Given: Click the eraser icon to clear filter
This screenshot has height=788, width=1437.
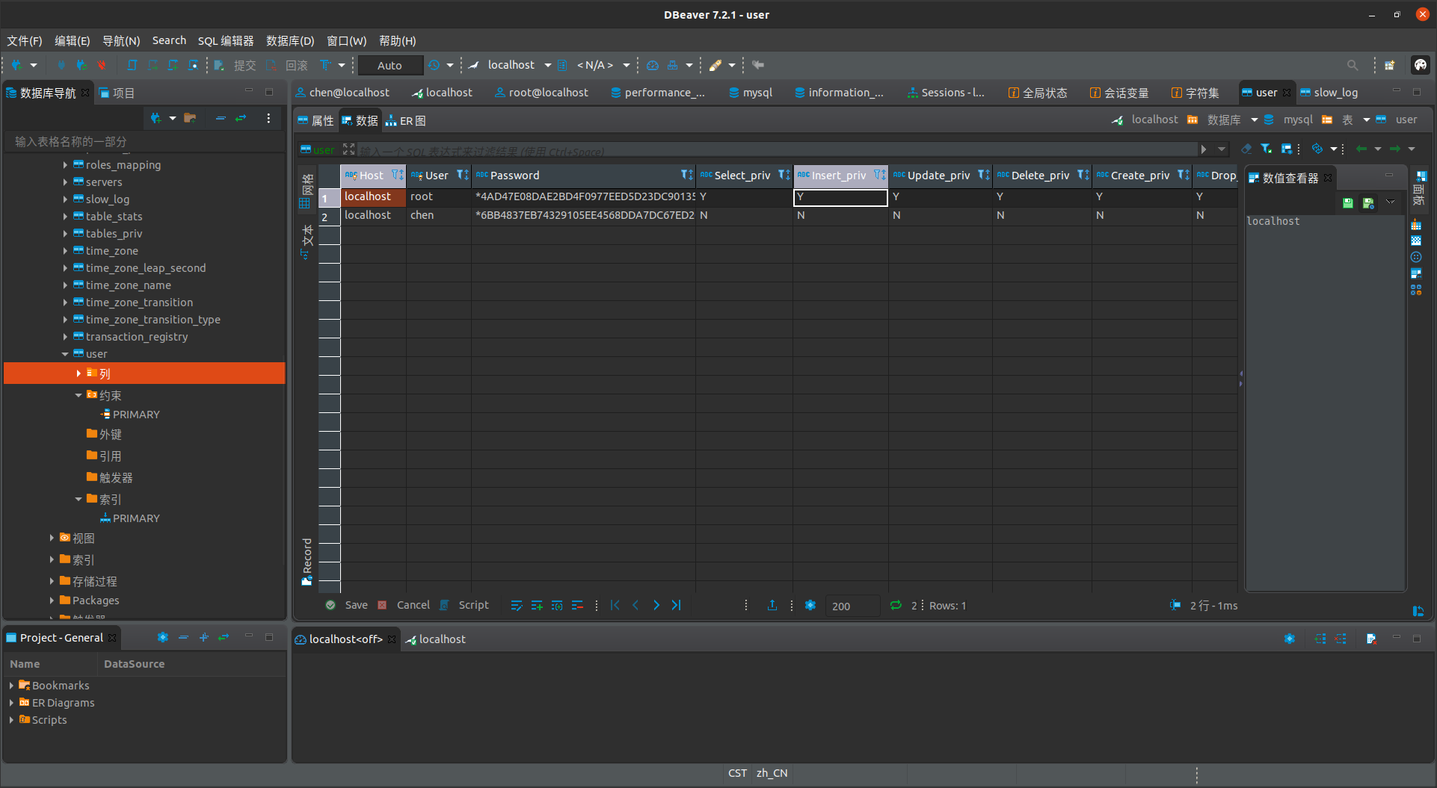Looking at the screenshot, I should (x=1246, y=149).
